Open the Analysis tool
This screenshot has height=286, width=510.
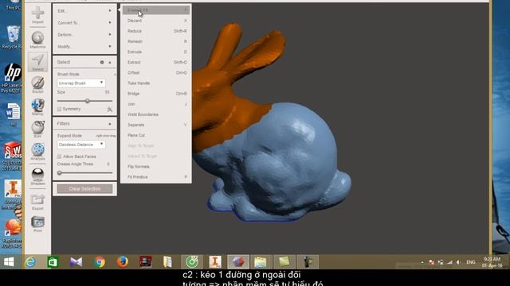37,151
